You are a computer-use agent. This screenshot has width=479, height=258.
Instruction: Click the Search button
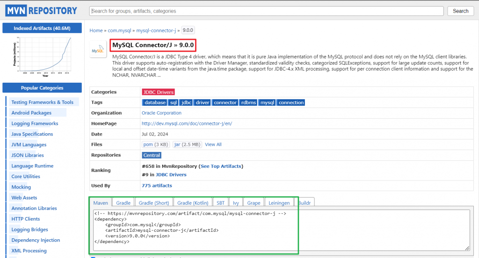point(460,11)
